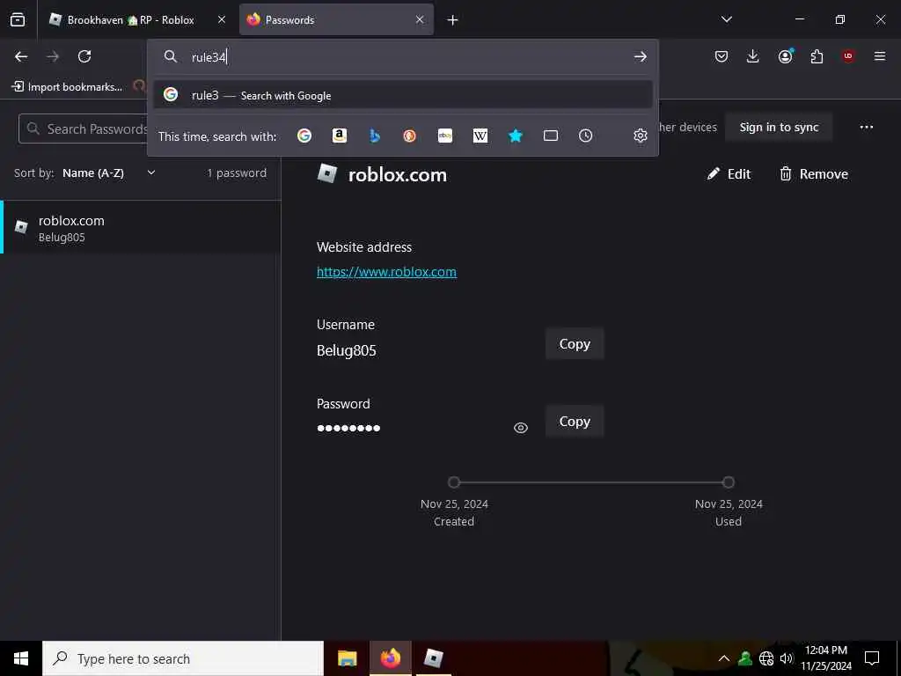Show hidden system tray icons
Viewport: 901px width, 676px height.
click(x=724, y=658)
